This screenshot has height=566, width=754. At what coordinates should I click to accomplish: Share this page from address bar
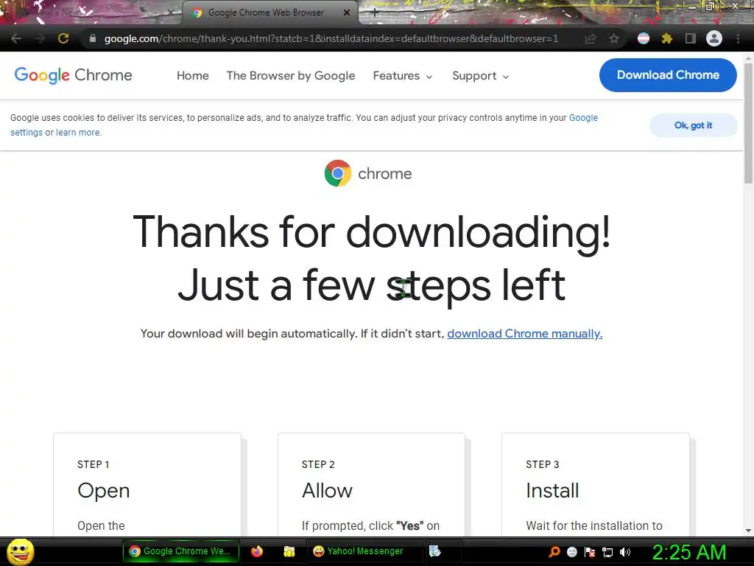[590, 38]
